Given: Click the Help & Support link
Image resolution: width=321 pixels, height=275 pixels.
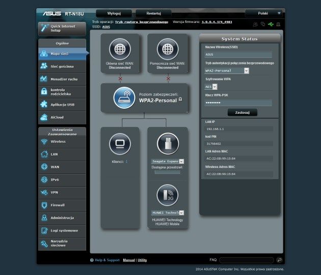Looking at the screenshot, I should (x=107, y=260).
